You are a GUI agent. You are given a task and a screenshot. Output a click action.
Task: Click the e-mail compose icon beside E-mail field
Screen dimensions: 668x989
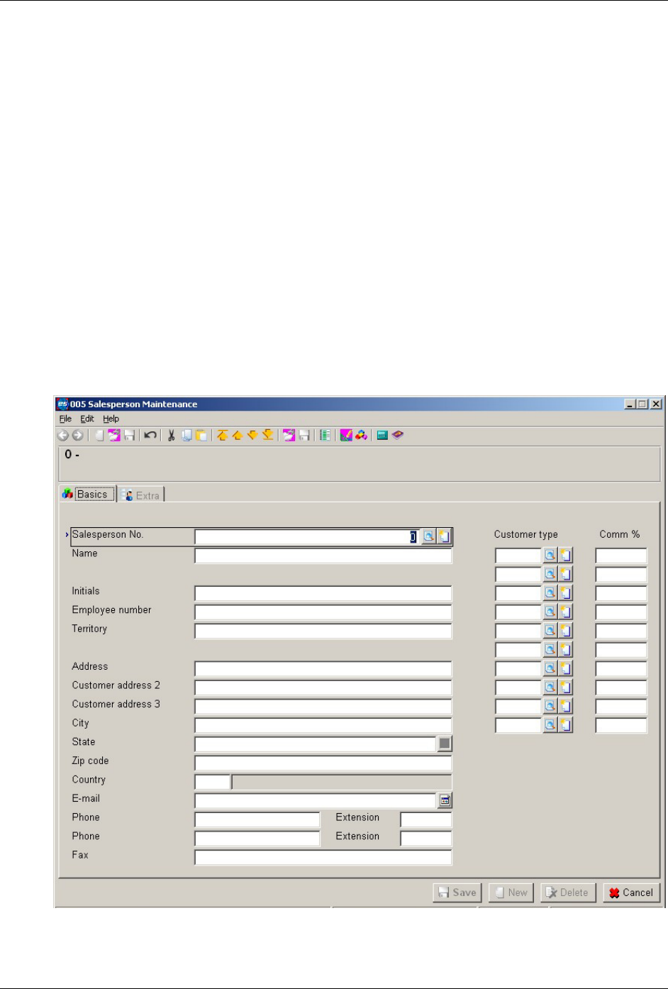(x=445, y=801)
